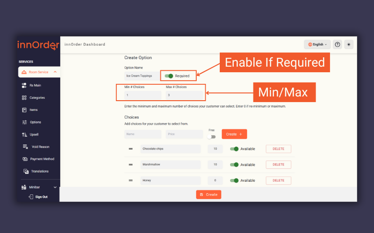Delete the Honey choice

[x=278, y=180]
